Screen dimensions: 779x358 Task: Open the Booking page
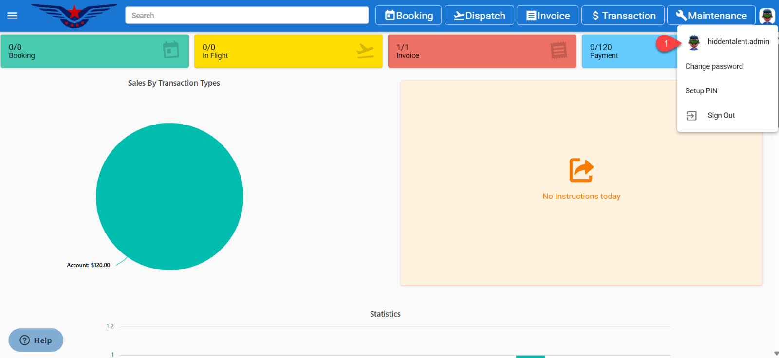coord(408,16)
